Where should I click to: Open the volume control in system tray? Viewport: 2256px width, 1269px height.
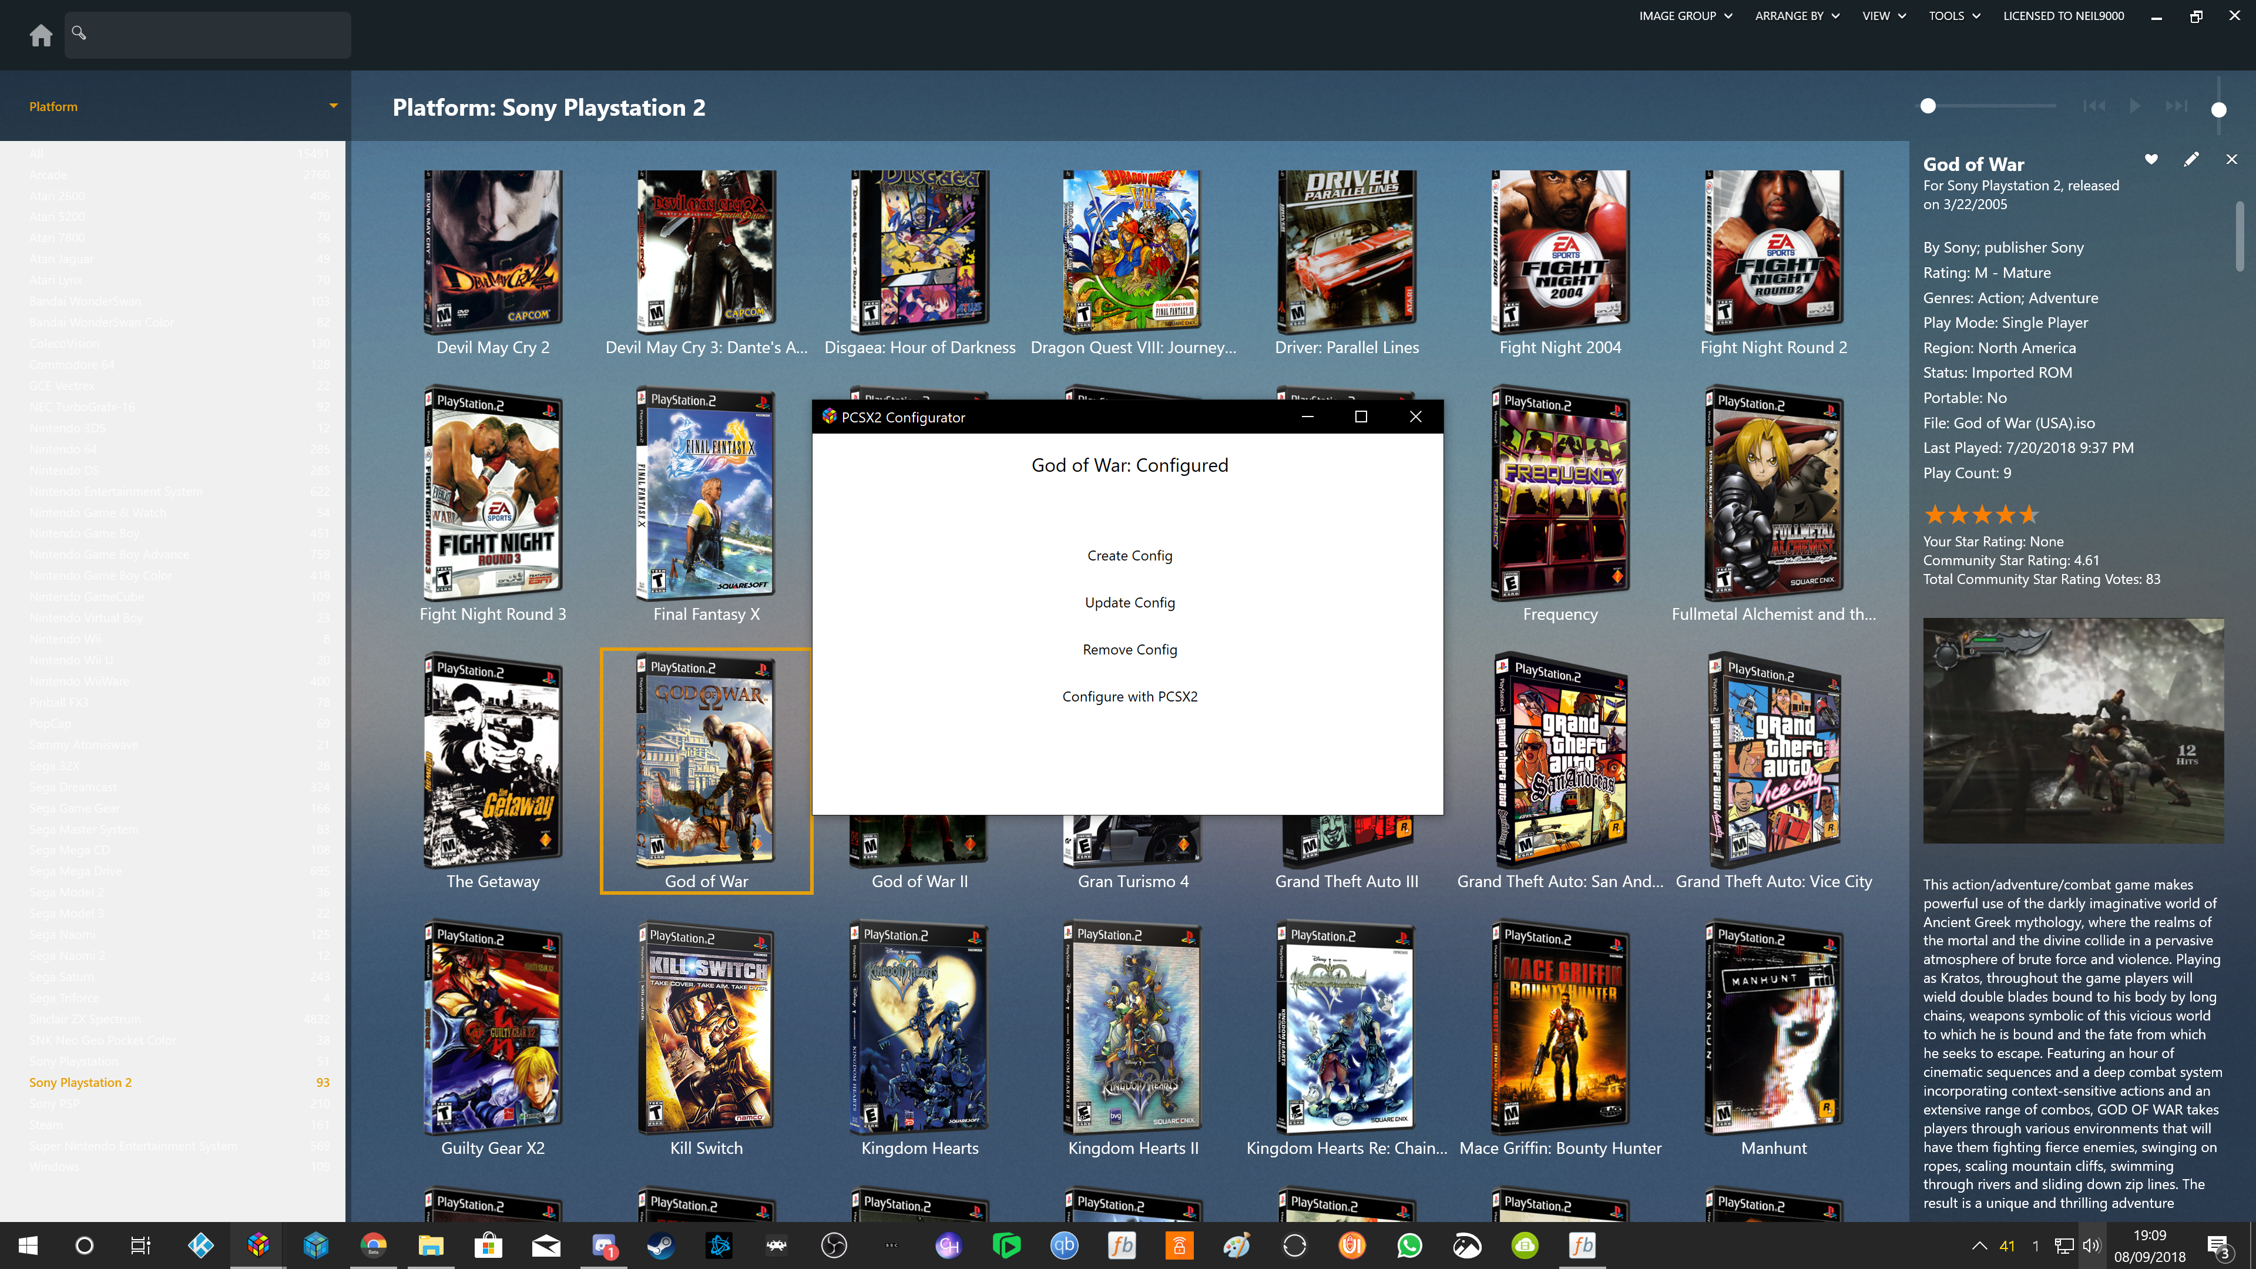(x=2091, y=1245)
